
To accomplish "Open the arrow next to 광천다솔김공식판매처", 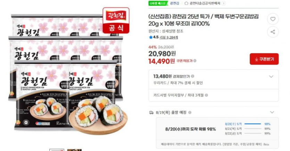I will point(224,3).
